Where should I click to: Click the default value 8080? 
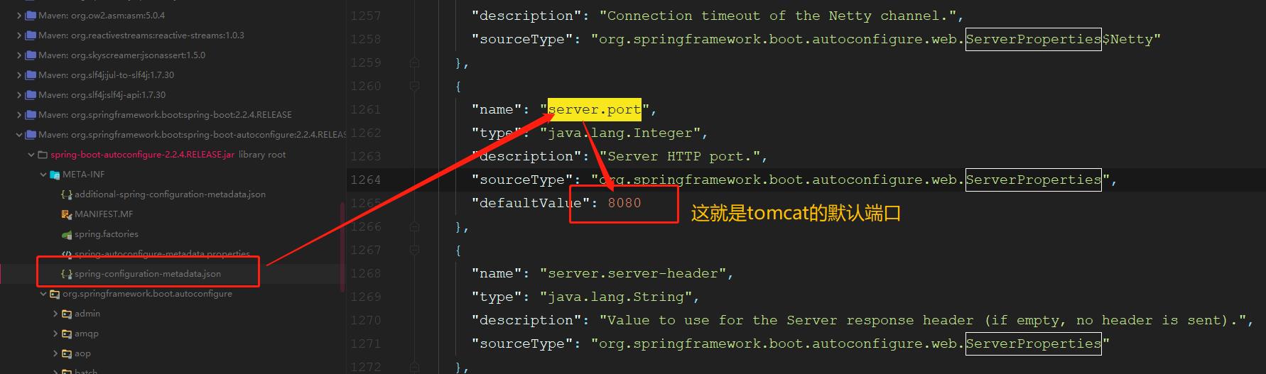point(624,203)
